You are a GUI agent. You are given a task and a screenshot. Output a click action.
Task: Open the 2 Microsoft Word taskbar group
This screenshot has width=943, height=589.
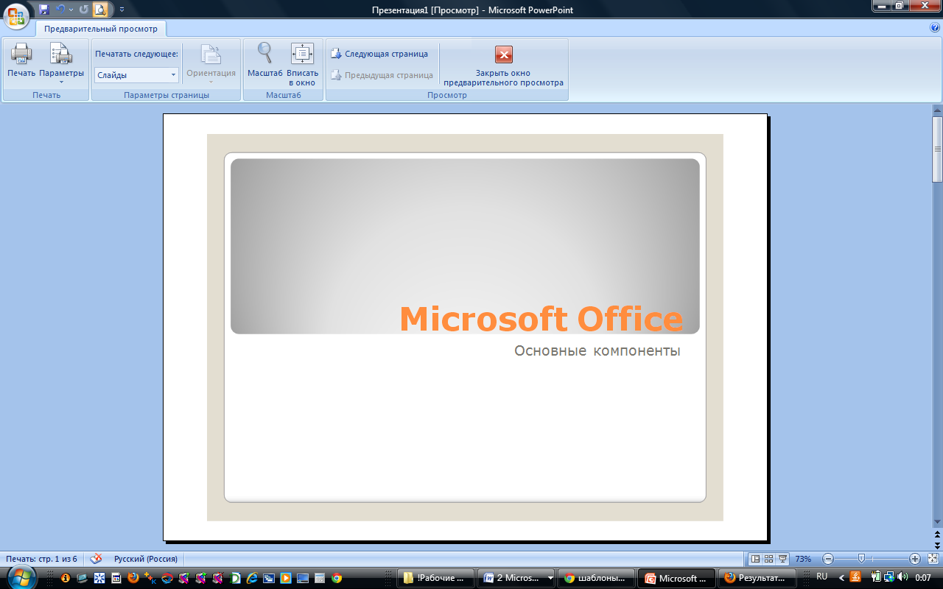516,578
